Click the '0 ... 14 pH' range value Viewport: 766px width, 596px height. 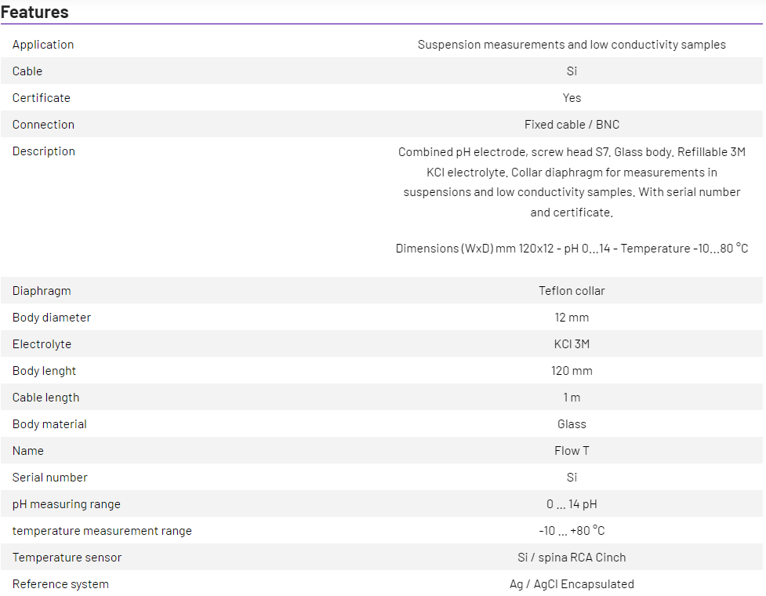pos(572,504)
